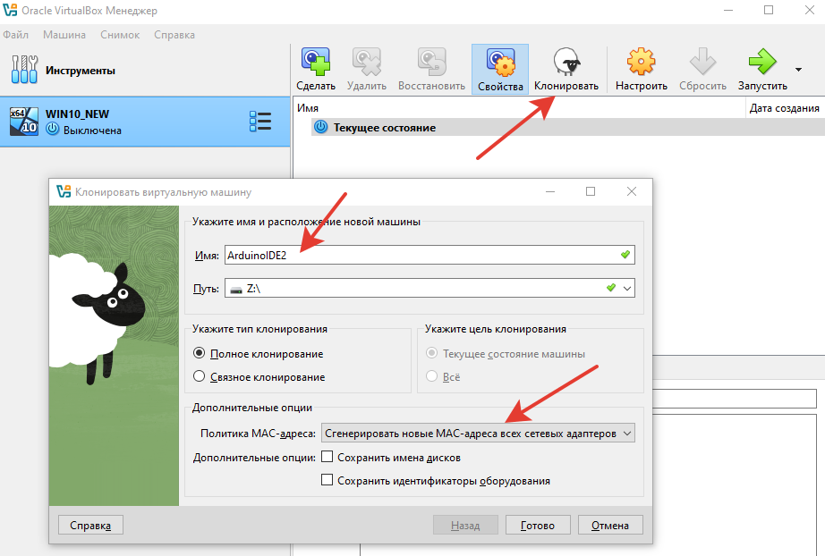Viewport: 825px width, 556px height.
Task: Minimize the VirtualBox Manager window
Action: coord(728,11)
